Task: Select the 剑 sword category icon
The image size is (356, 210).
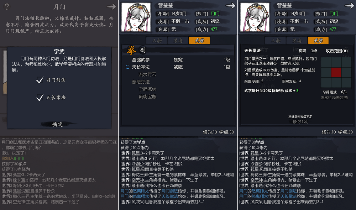Action: point(143,50)
